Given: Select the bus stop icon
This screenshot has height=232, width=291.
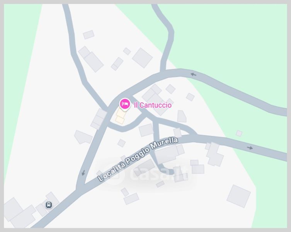Looking at the screenshot, I should pos(49,205).
